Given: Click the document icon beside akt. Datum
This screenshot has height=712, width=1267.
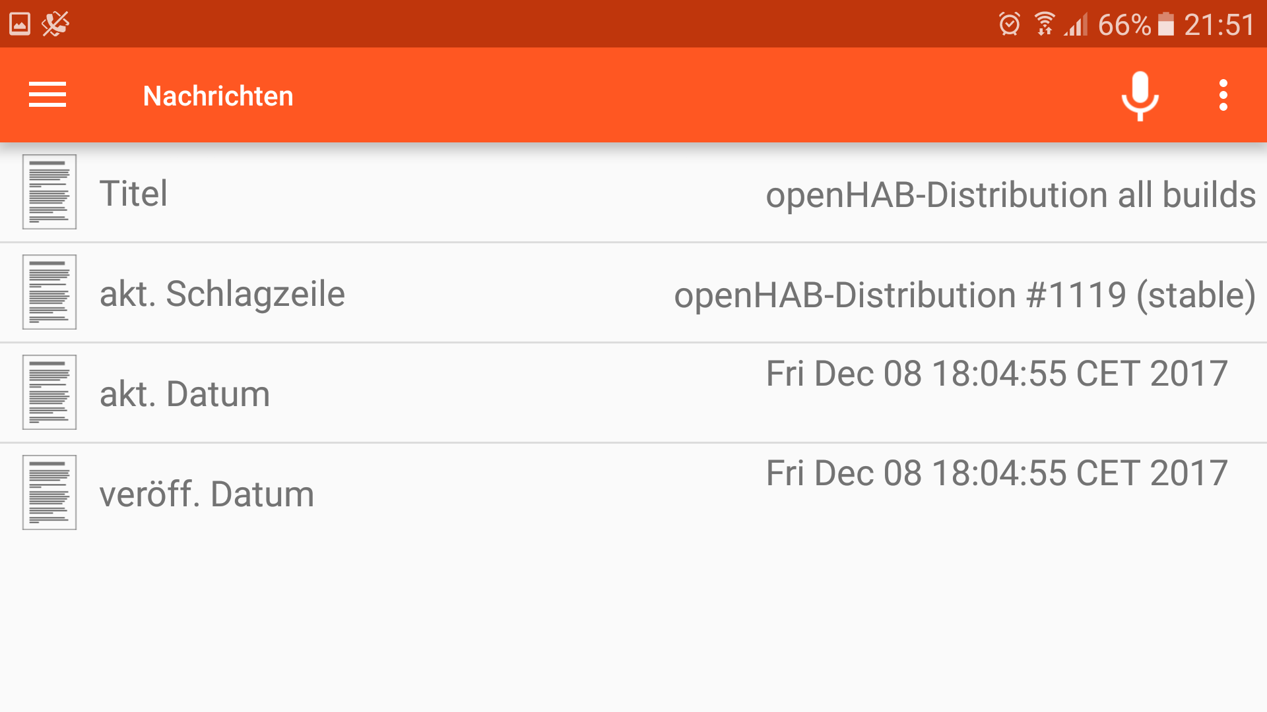Looking at the screenshot, I should (x=49, y=392).
